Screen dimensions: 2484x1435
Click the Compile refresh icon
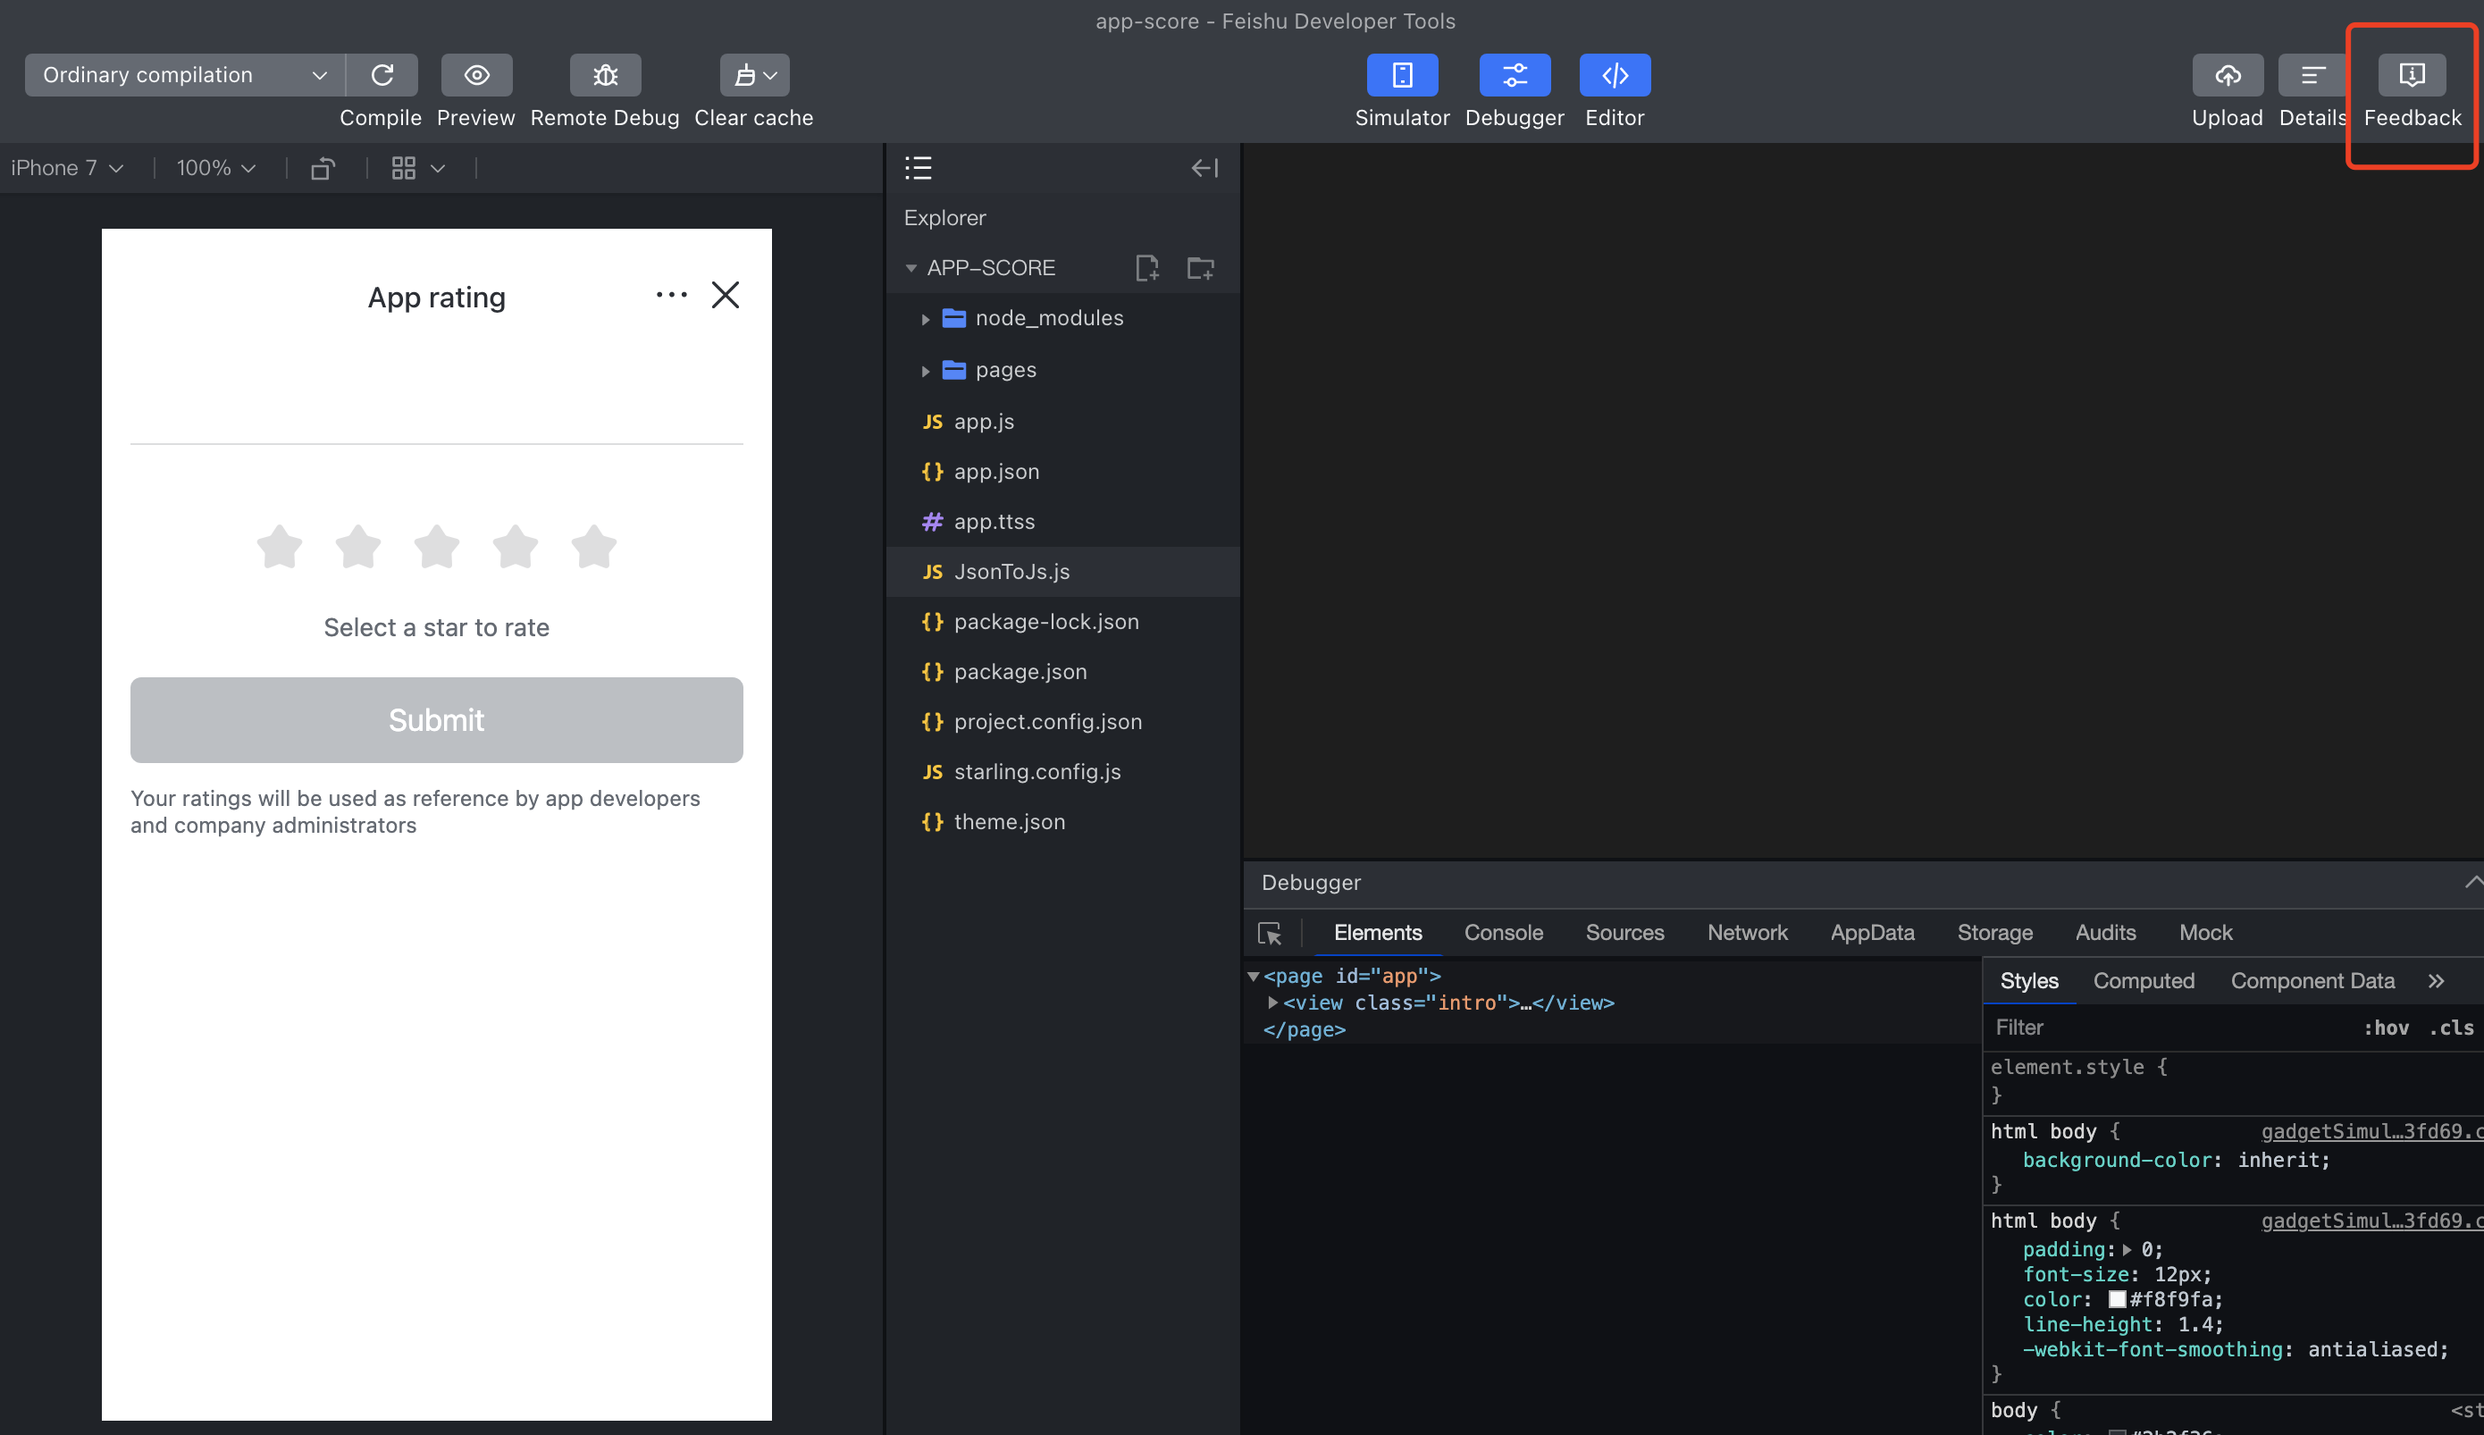[382, 75]
